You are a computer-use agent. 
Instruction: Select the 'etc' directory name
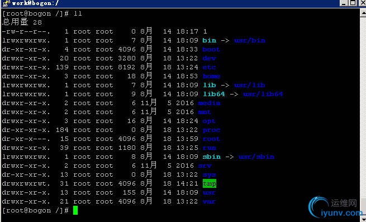tap(209, 67)
